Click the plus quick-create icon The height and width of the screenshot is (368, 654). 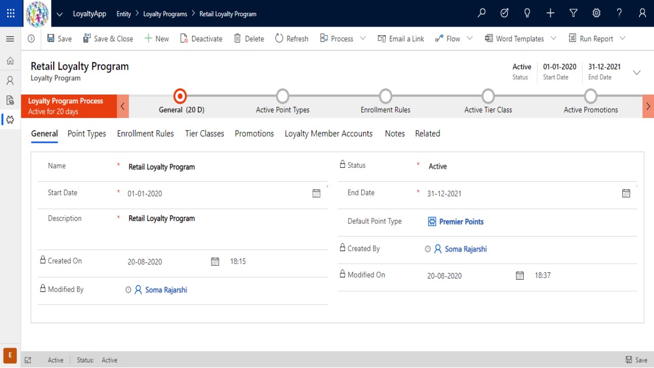[550, 13]
